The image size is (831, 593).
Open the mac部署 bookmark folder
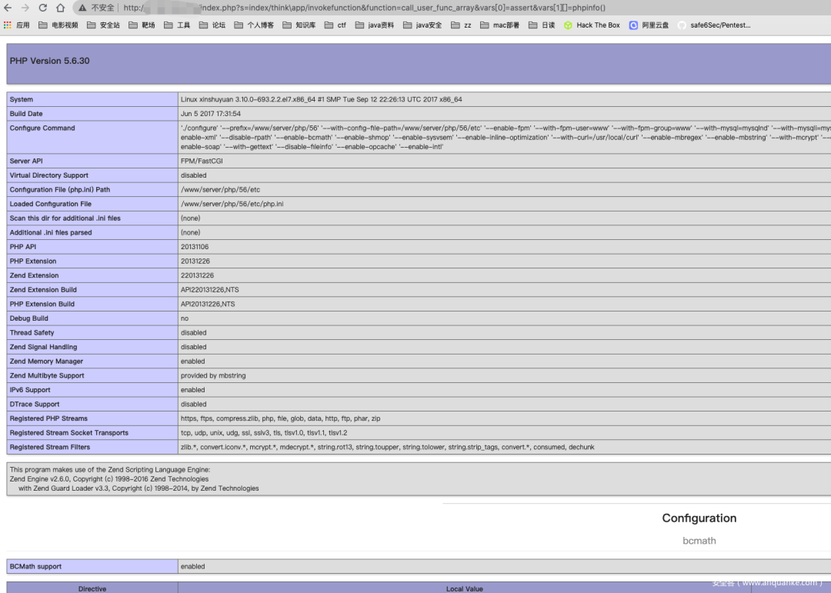click(500, 25)
